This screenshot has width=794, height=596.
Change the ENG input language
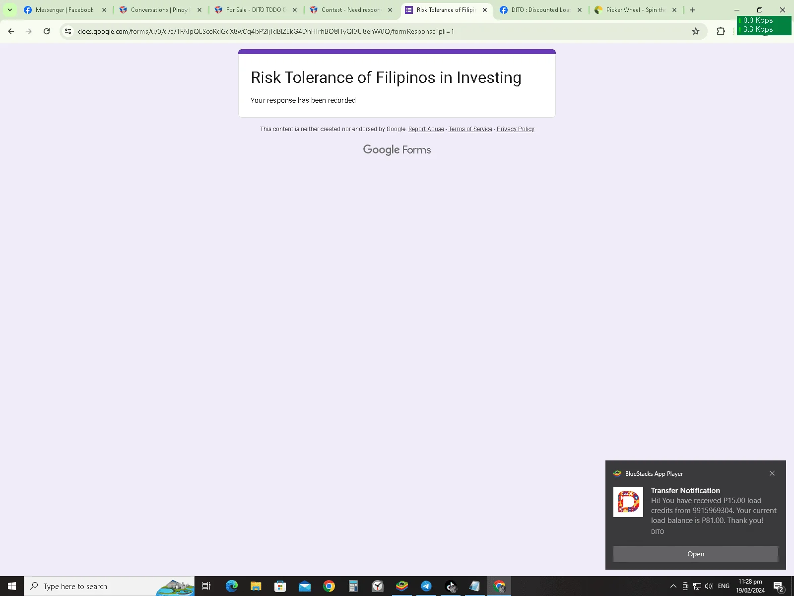[x=724, y=586]
